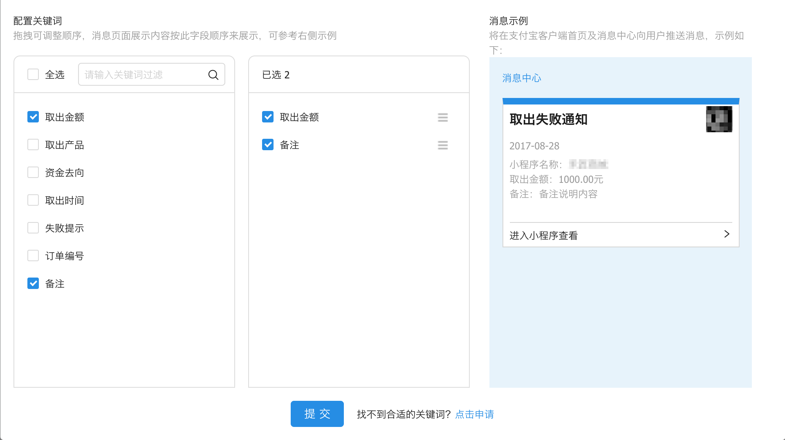The height and width of the screenshot is (440, 785).
Task: Select the 取出时间 keyword checkbox
Action: tap(33, 200)
